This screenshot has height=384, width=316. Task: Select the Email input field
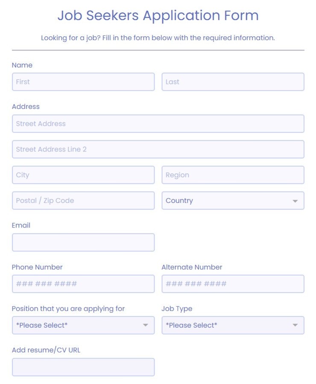[83, 242]
